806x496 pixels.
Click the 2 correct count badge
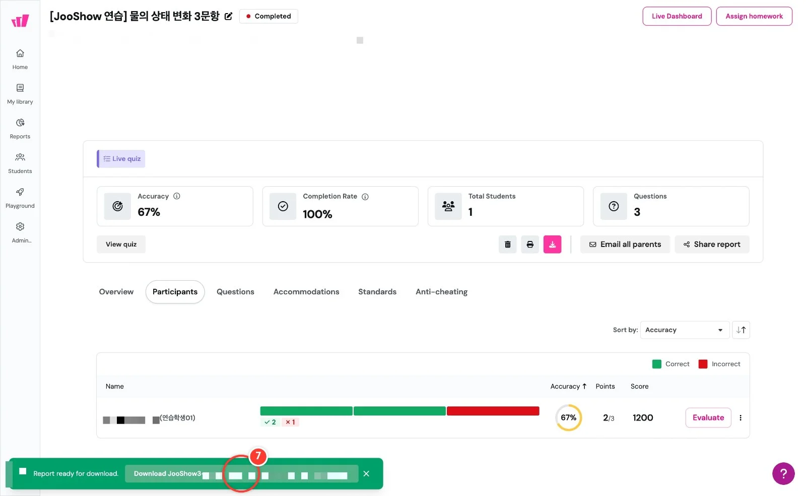(x=270, y=422)
